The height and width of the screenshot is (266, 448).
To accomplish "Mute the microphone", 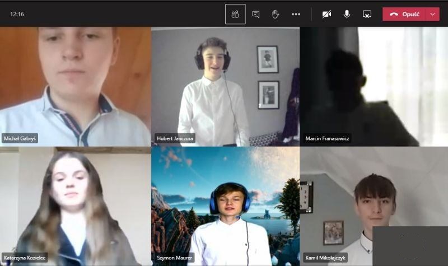I will click(x=347, y=14).
